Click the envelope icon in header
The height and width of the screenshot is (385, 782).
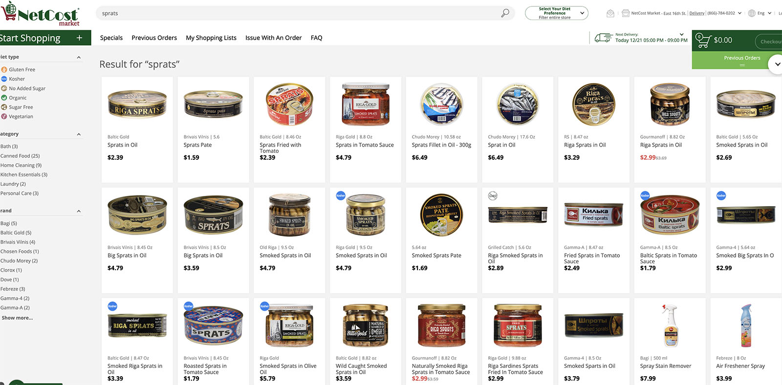coord(610,13)
